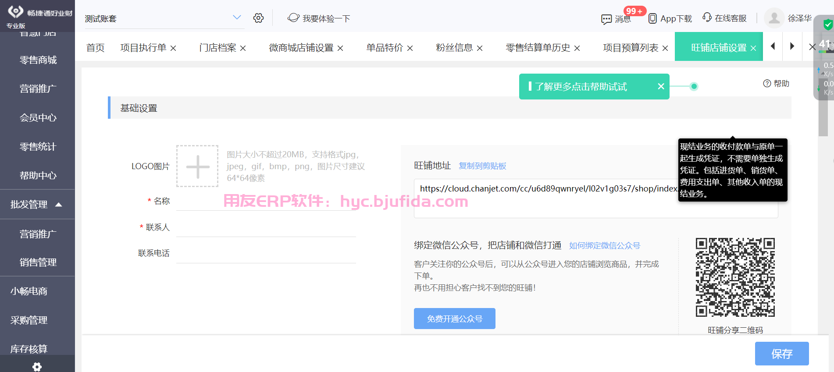Switch to the 门店档案 tab
The width and height of the screenshot is (834, 372).
pos(217,48)
